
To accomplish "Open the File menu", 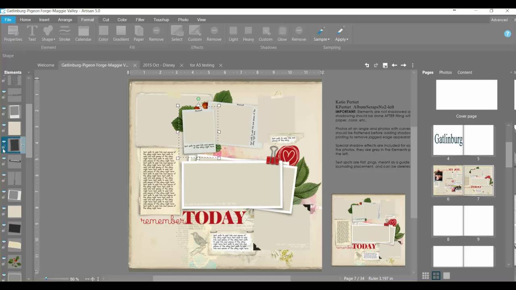I will (8, 20).
